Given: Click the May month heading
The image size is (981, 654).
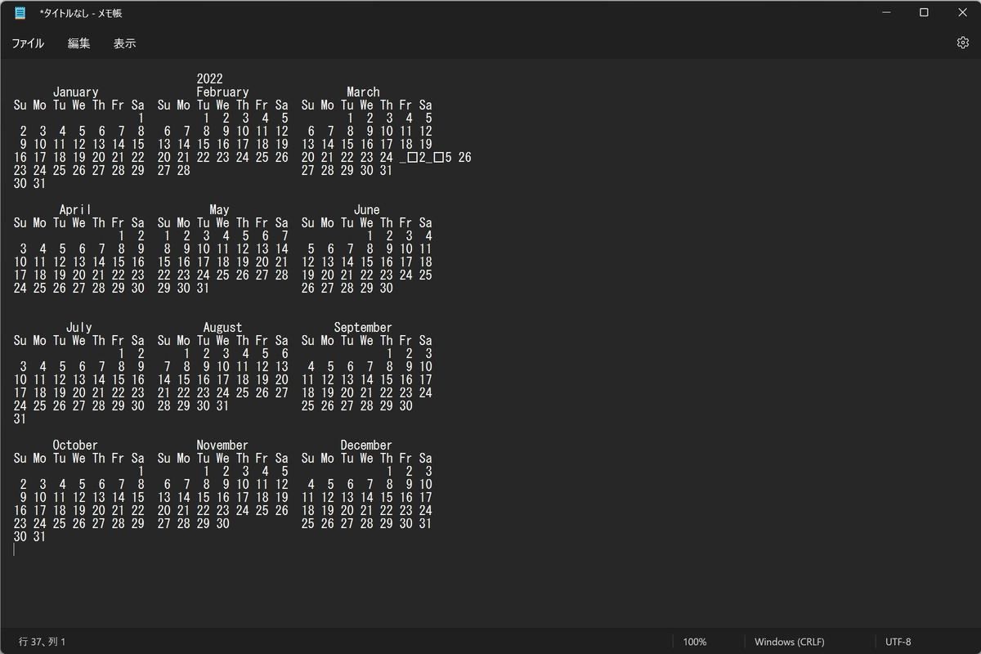Looking at the screenshot, I should coord(219,209).
